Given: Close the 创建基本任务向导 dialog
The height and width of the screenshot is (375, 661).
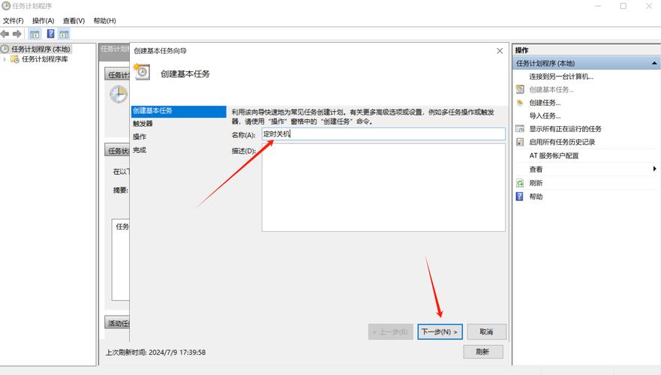Looking at the screenshot, I should [500, 50].
